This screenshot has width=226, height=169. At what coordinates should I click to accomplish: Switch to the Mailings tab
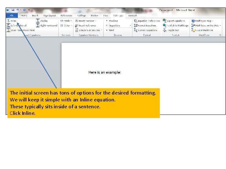click(x=82, y=15)
